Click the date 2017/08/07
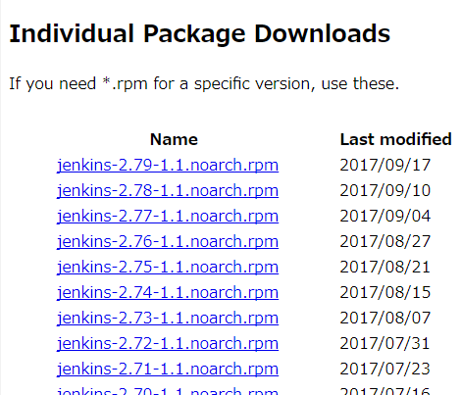Image resolution: width=461 pixels, height=395 pixels. point(385,318)
